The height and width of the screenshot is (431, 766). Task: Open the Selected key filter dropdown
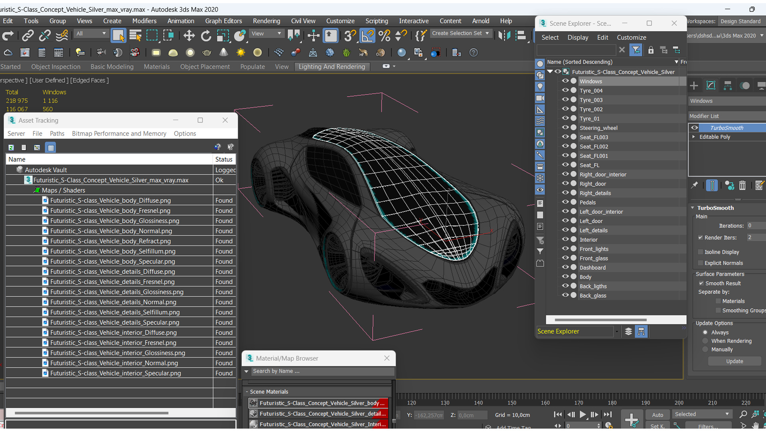coord(702,414)
